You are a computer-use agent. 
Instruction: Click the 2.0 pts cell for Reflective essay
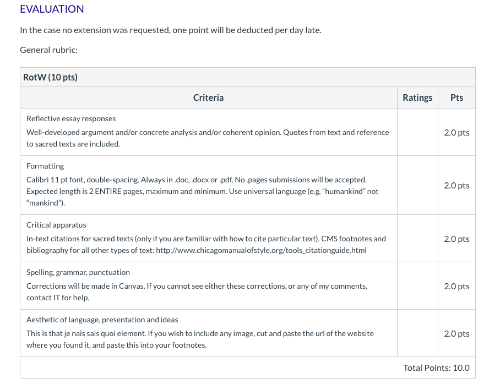click(456, 132)
